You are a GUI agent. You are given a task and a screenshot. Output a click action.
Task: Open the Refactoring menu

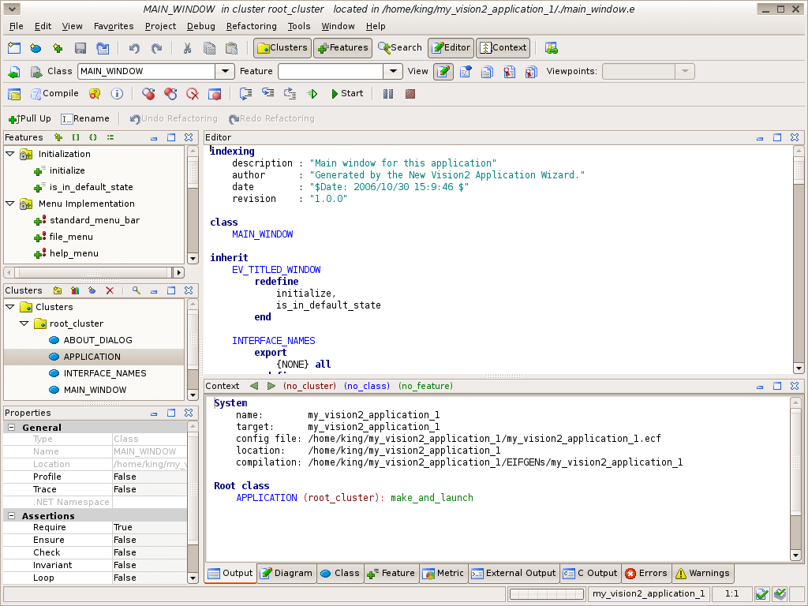pyautogui.click(x=251, y=26)
